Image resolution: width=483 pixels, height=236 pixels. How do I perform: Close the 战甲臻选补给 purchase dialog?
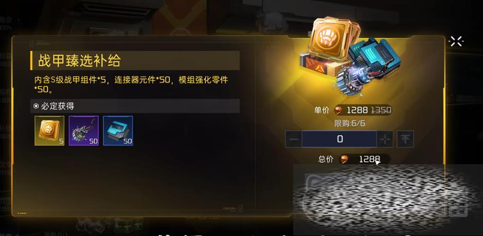click(x=456, y=41)
